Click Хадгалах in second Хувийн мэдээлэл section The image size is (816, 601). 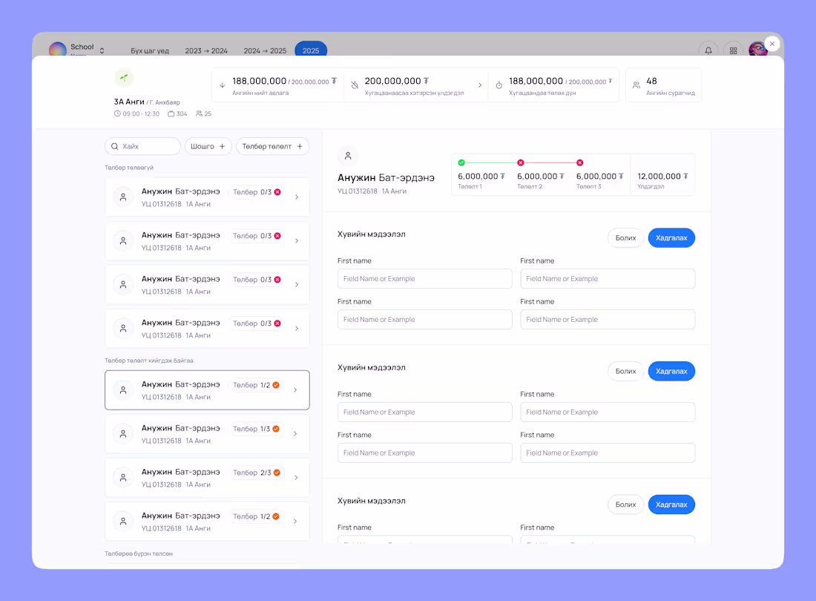point(671,371)
